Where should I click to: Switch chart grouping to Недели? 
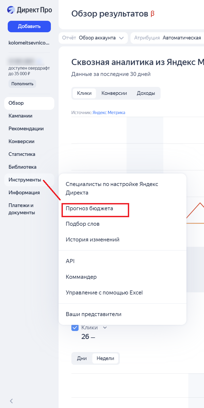(105, 358)
